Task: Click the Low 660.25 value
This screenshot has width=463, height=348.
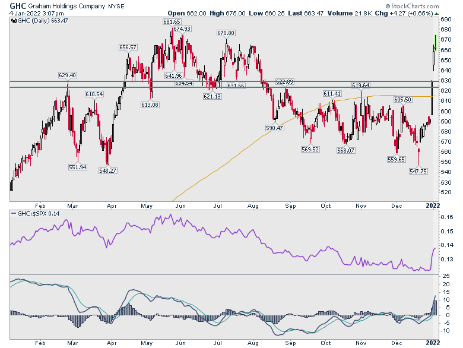Action: pyautogui.click(x=267, y=13)
